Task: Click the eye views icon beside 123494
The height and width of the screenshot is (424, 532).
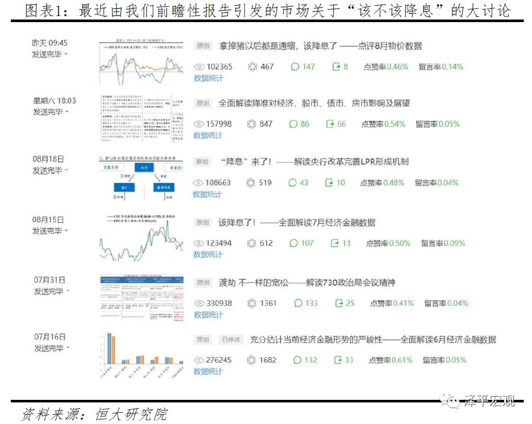Action: click(198, 243)
